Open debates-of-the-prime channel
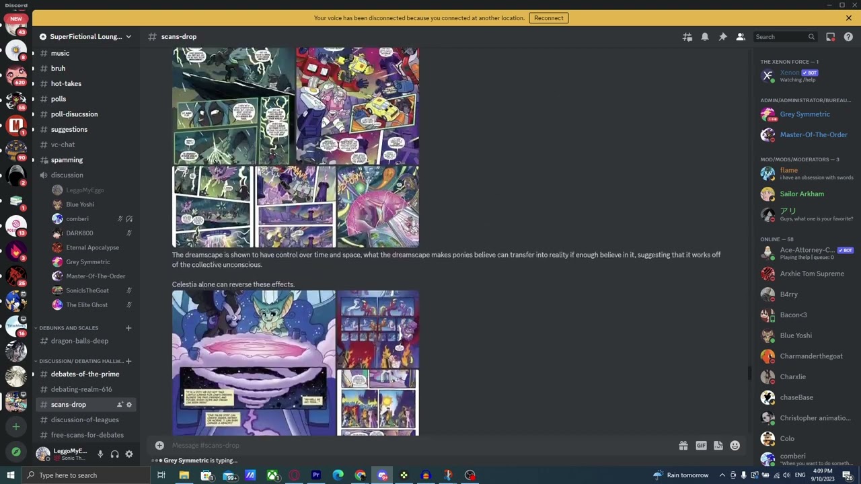861x484 pixels. pos(85,374)
